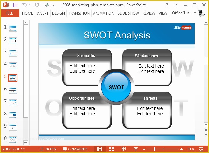The height and width of the screenshot is (153, 209).
Task: Start slideshow from beginning via quick access icon
Action: tap(46, 5)
